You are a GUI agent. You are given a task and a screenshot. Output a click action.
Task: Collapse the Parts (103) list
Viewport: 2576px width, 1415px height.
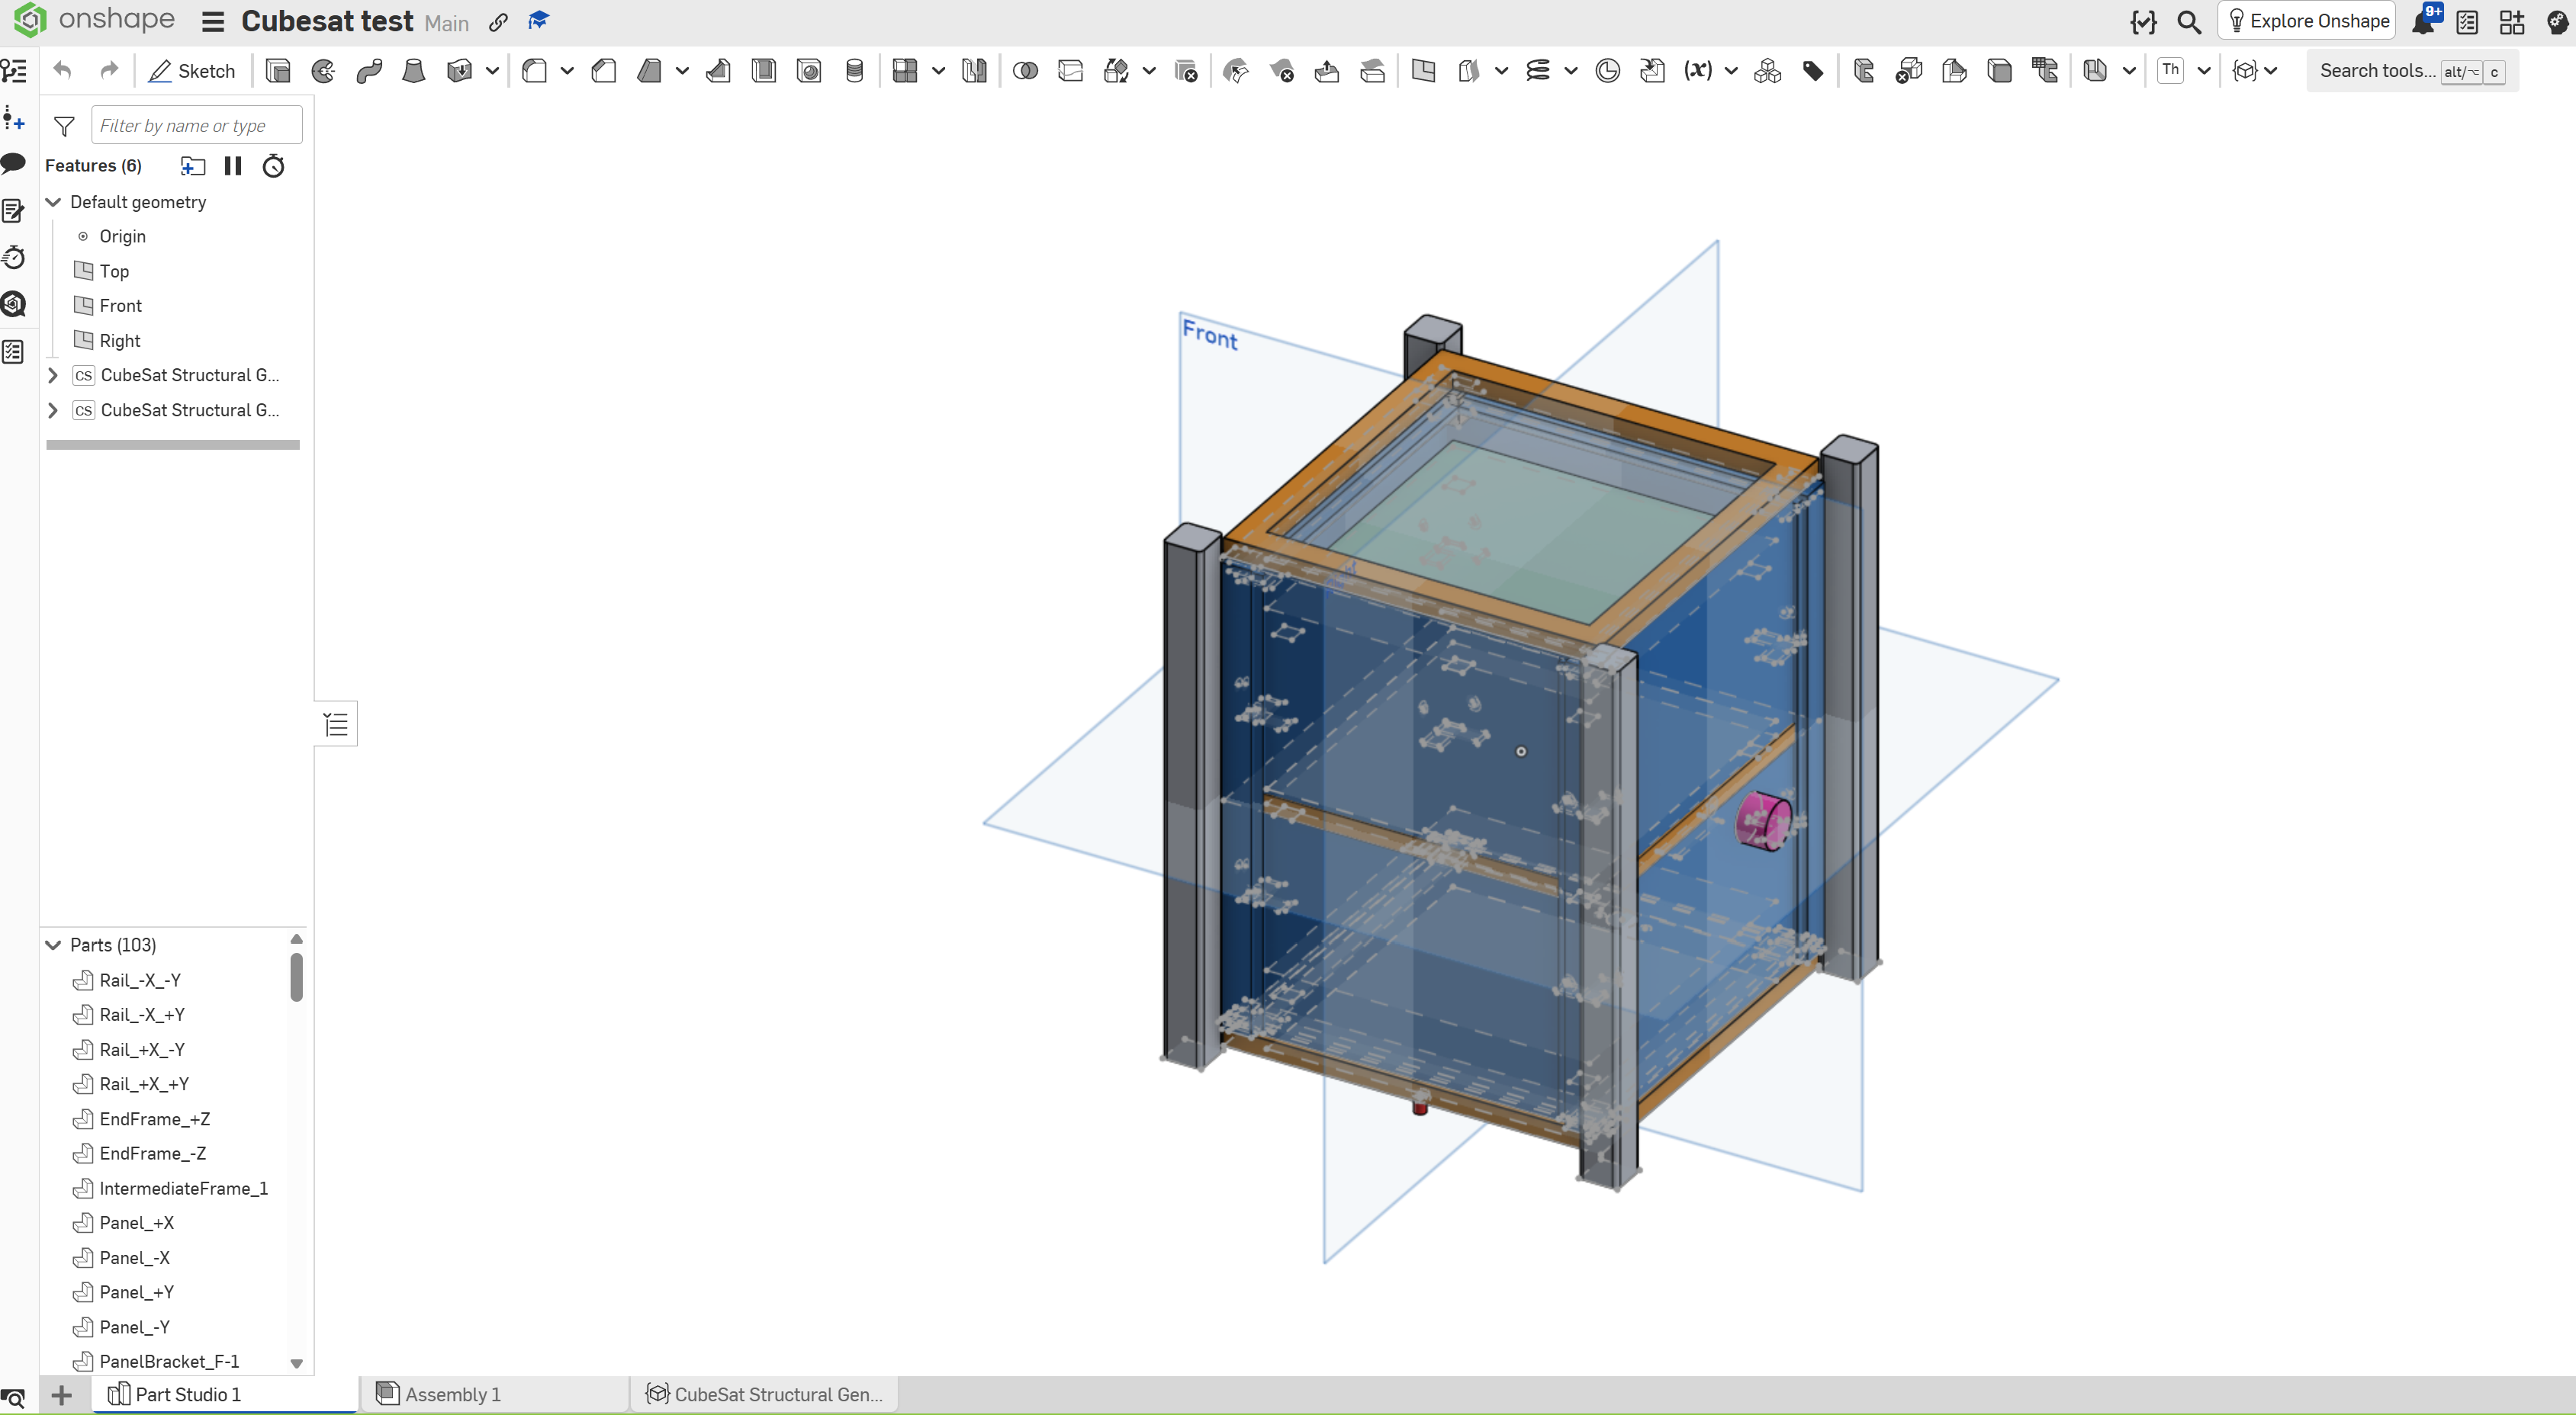(54, 945)
